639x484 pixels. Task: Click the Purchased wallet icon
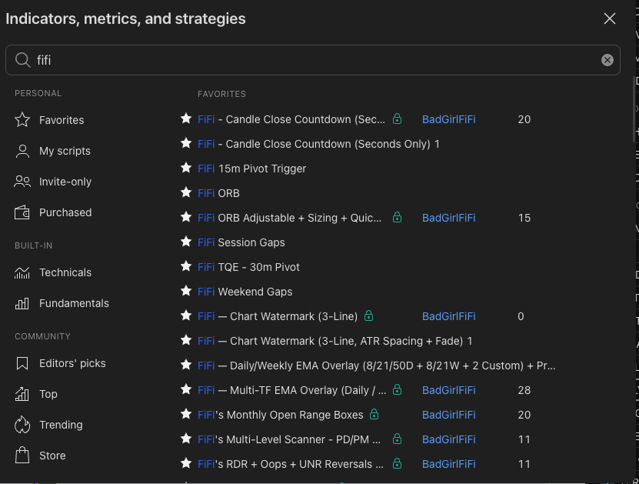pos(22,212)
